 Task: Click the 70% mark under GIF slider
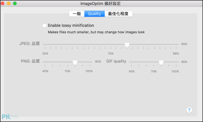[154, 72]
